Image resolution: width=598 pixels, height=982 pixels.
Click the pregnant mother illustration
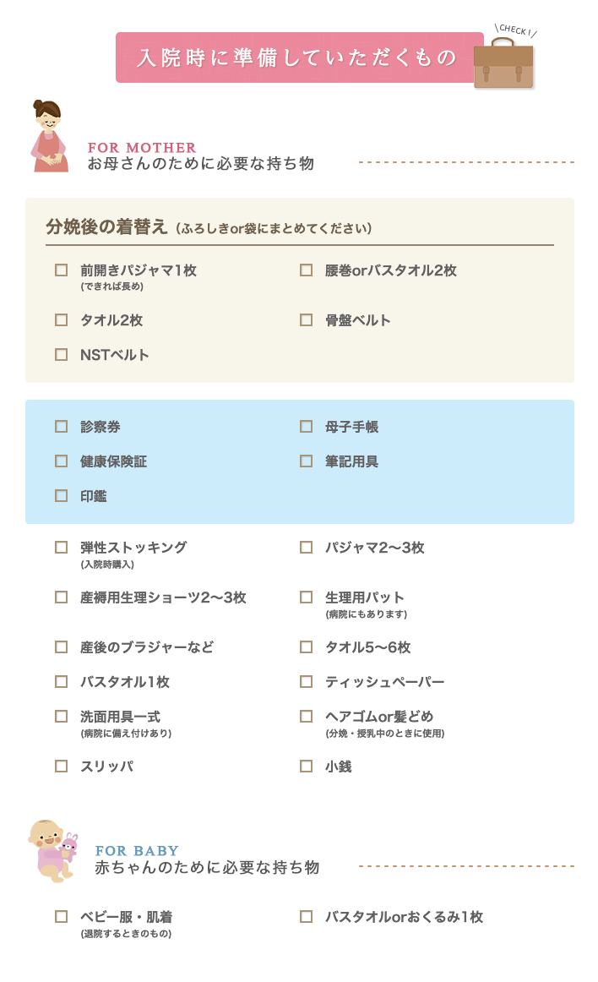click(x=50, y=136)
